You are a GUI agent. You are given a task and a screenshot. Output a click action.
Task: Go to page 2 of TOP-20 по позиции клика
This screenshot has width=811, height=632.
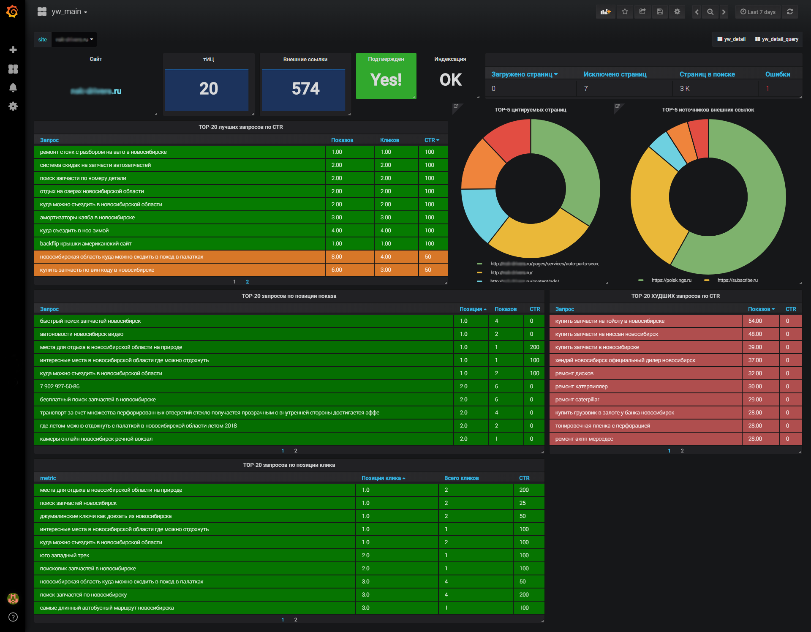click(296, 620)
